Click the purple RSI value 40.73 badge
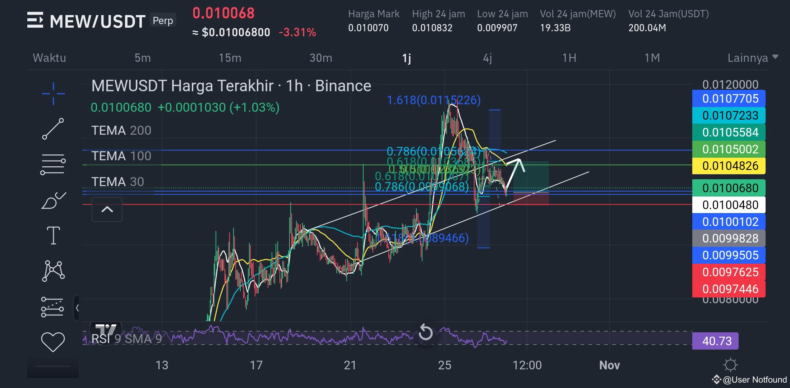This screenshot has width=790, height=388. click(x=715, y=341)
